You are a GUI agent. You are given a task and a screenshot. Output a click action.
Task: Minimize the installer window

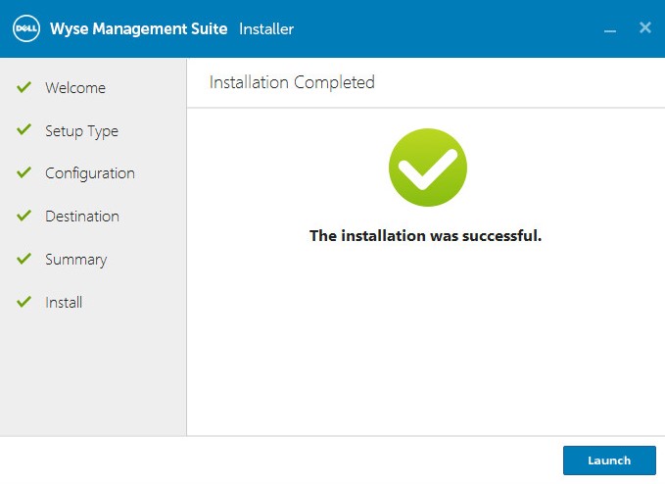tap(610, 29)
